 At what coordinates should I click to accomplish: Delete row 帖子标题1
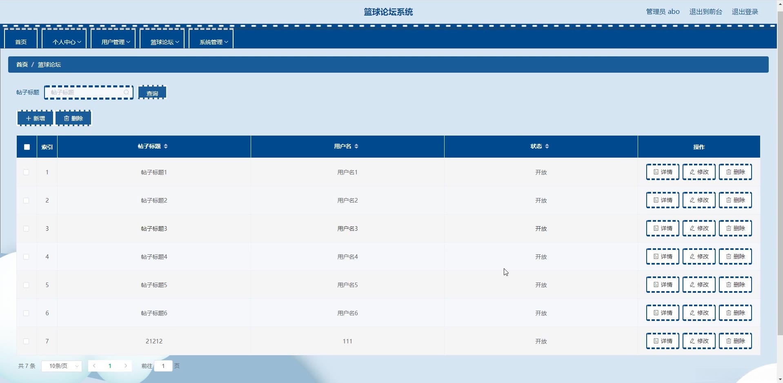click(735, 172)
